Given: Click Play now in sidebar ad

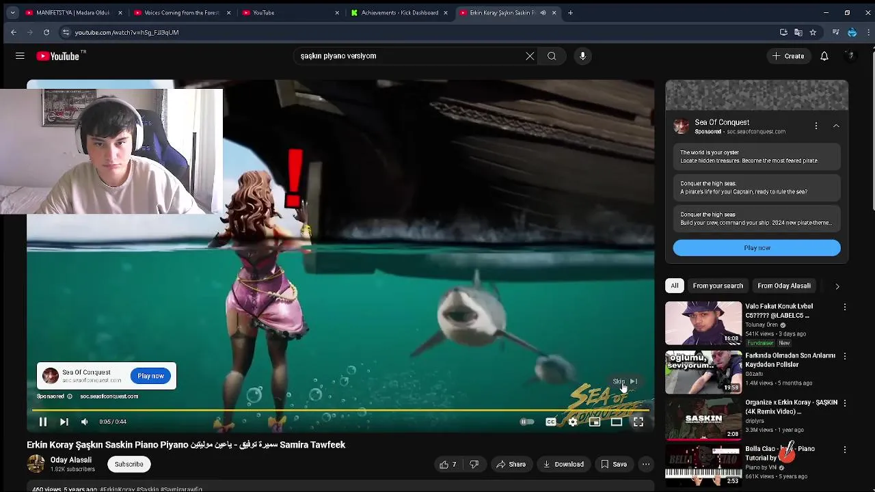Looking at the screenshot, I should 757,248.
